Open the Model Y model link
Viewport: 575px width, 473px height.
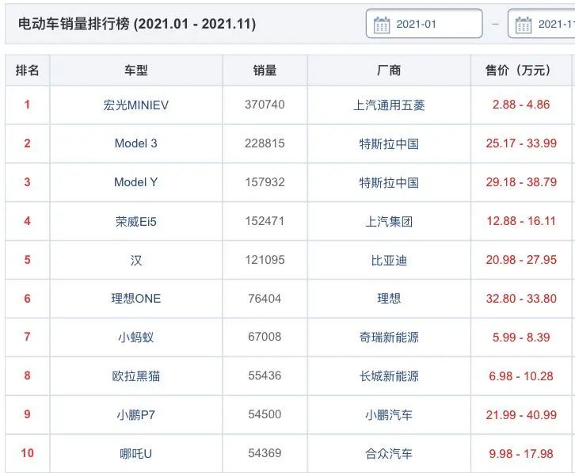[135, 182]
